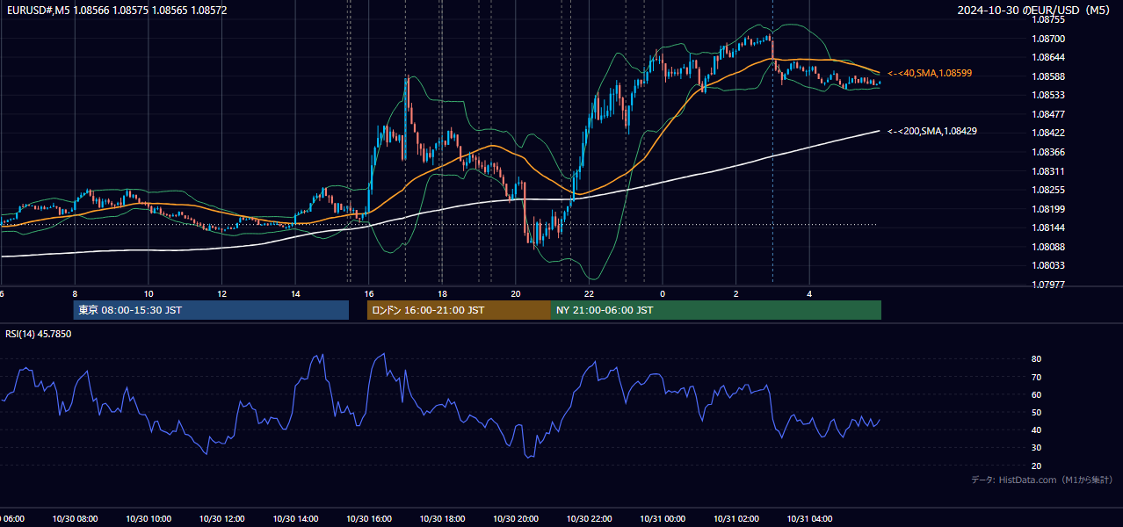1123x527 pixels.
Task: Click the 1.08199 price axis label
Action: (1049, 209)
